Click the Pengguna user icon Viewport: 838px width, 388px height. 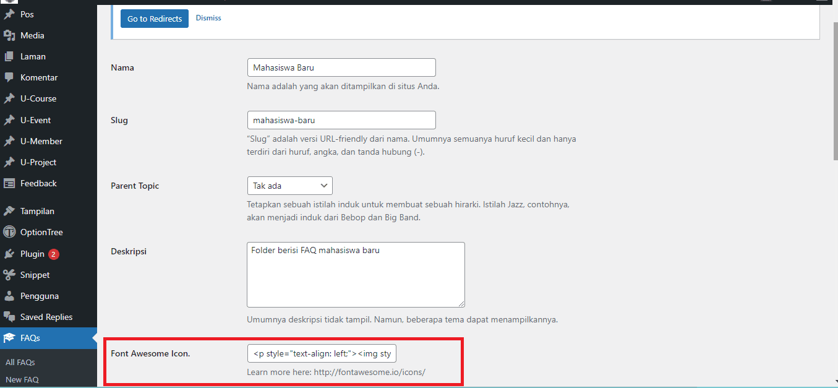coord(9,296)
